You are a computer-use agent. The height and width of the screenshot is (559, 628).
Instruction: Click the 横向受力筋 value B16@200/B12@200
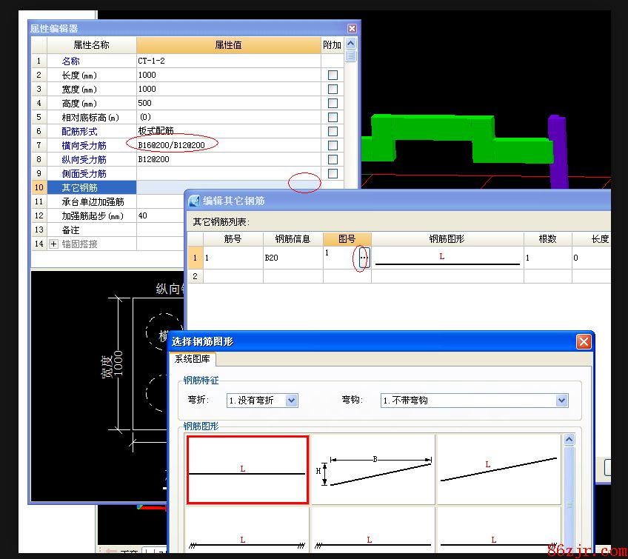172,146
